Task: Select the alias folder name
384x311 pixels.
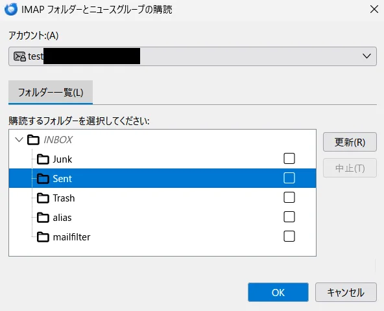Action: [x=62, y=218]
